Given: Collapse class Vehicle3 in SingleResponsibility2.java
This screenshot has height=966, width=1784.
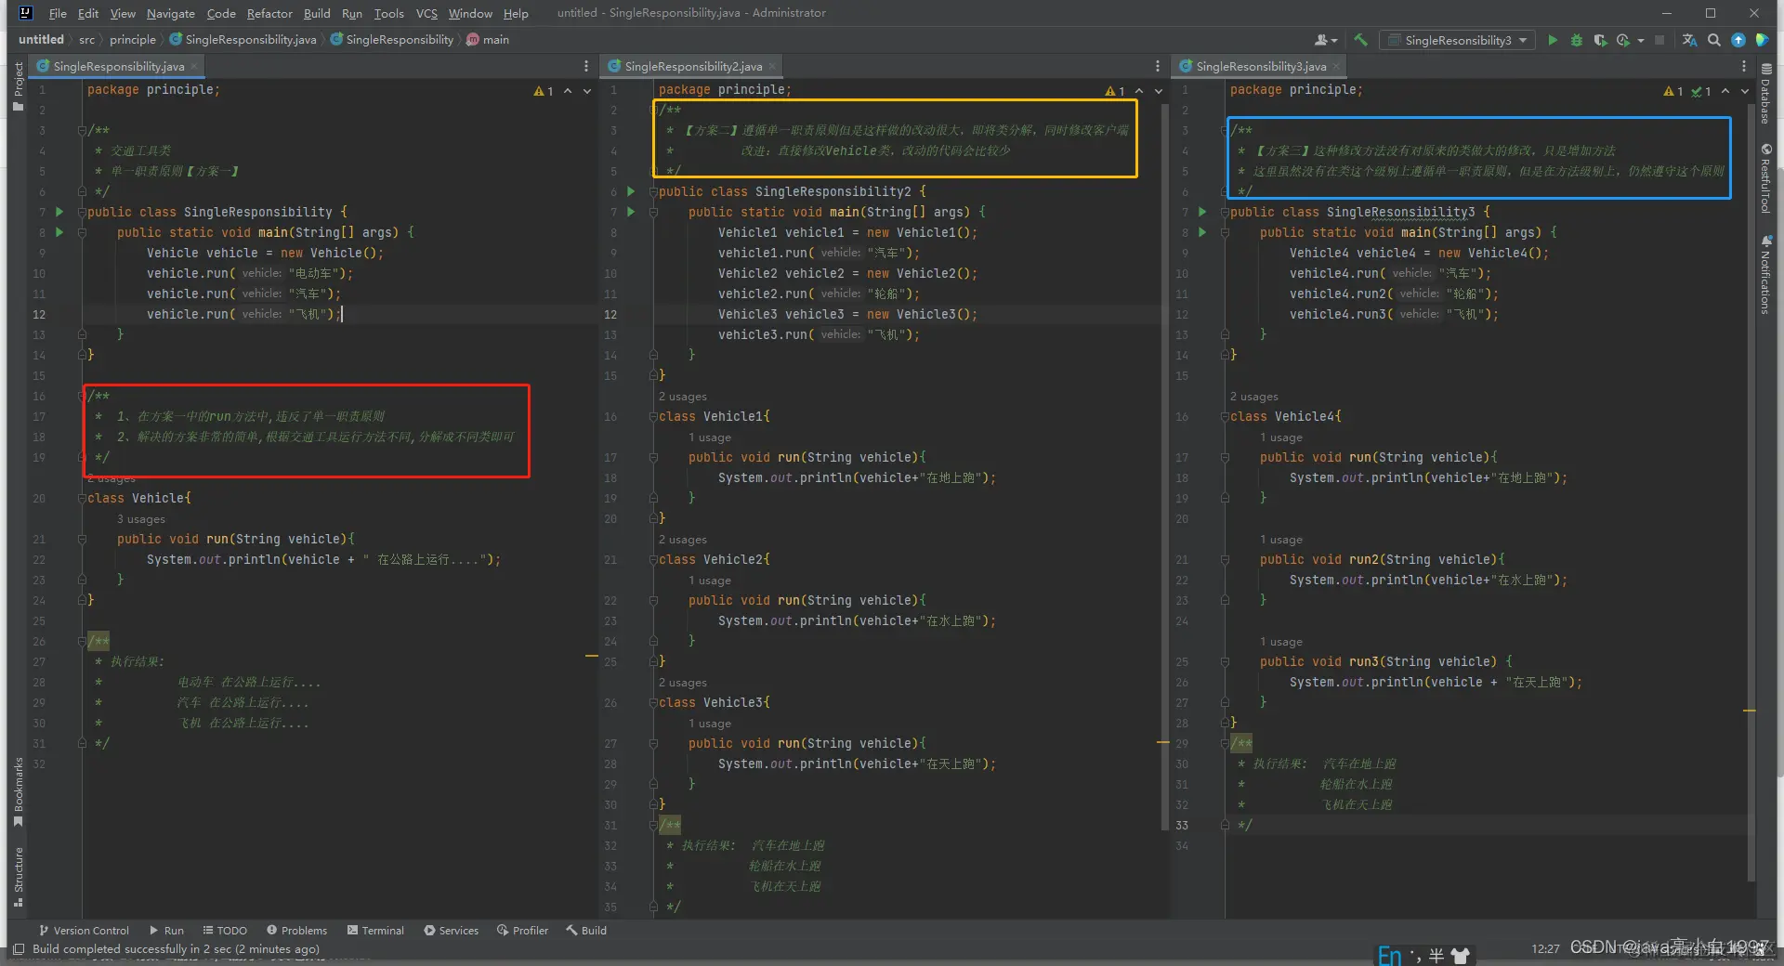Looking at the screenshot, I should [653, 702].
